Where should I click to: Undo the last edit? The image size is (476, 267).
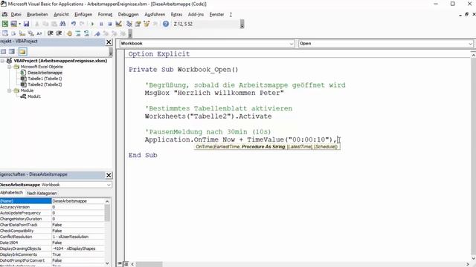coord(74,24)
